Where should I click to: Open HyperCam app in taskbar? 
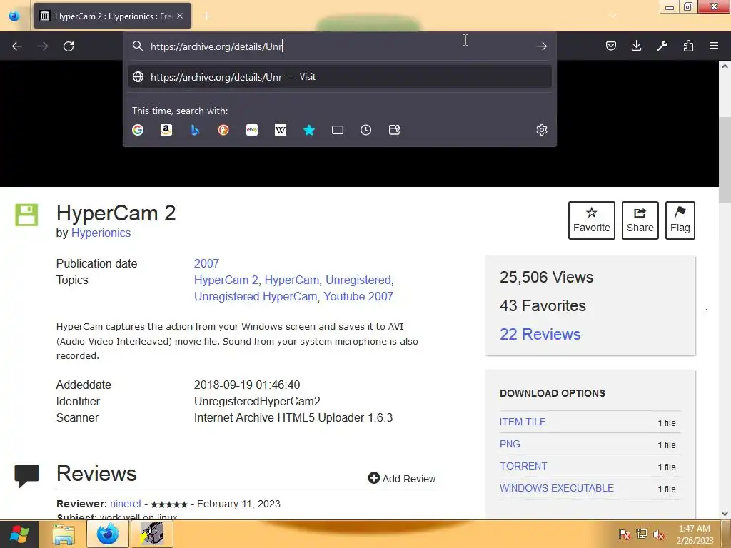point(151,534)
